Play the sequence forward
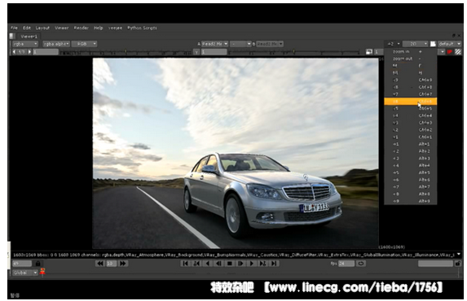This screenshot has height=301, width=467. tap(252, 264)
